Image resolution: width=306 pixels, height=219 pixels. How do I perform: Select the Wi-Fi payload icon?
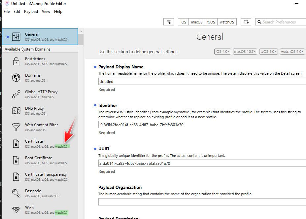pos(16,210)
